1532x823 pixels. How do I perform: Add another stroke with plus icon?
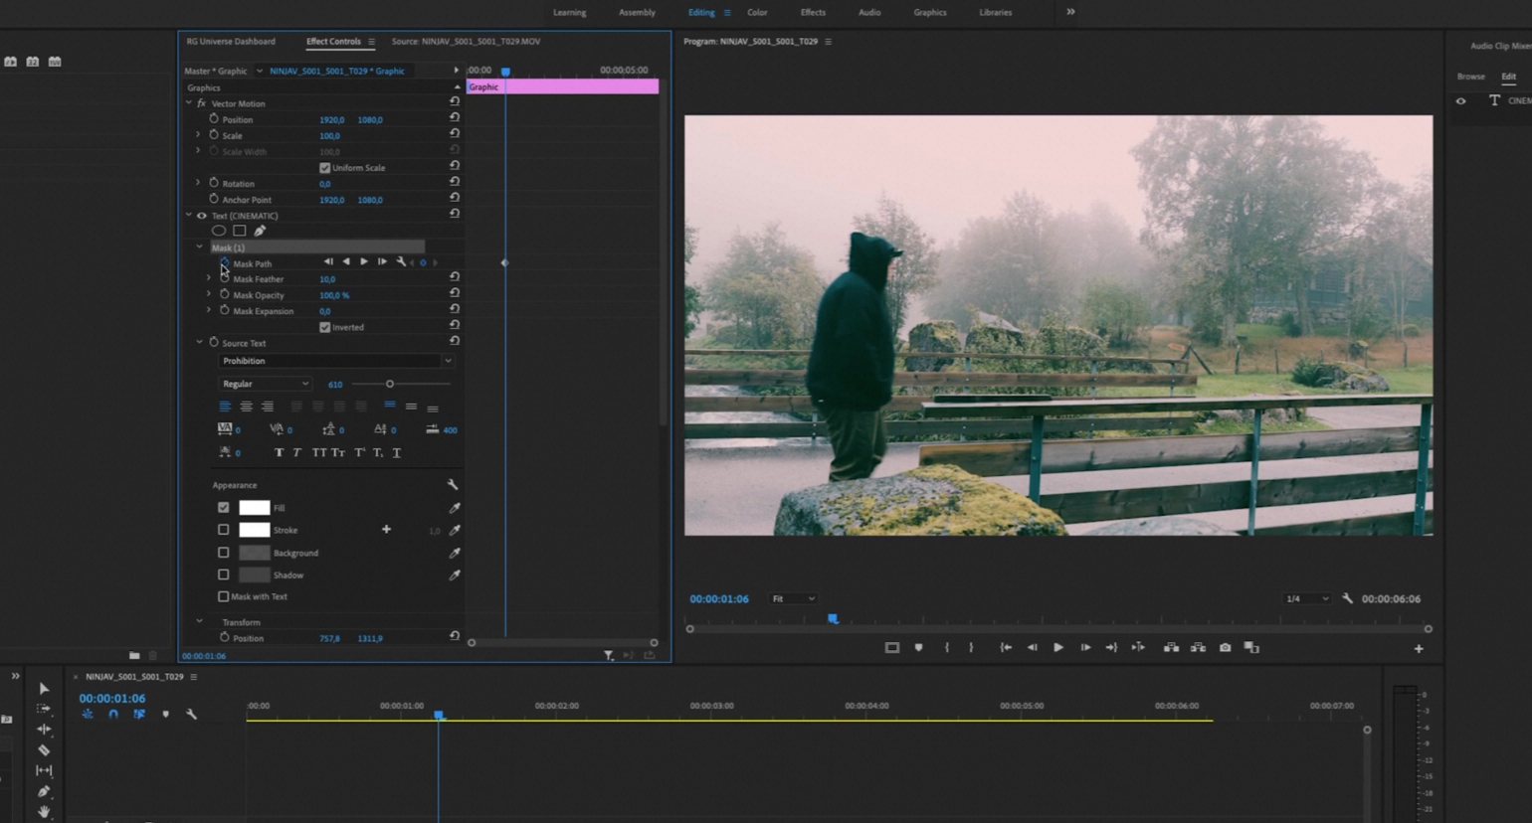click(x=386, y=530)
